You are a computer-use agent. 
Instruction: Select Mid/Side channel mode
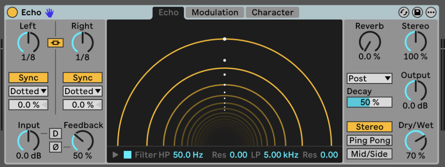(369, 154)
